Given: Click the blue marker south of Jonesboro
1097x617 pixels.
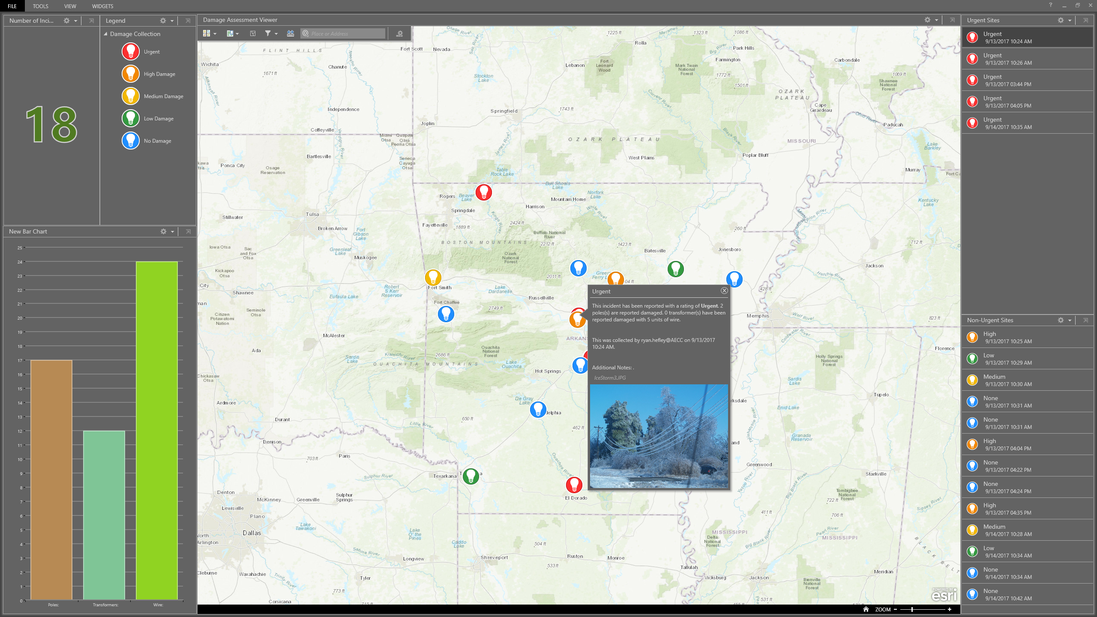Looking at the screenshot, I should 734,279.
